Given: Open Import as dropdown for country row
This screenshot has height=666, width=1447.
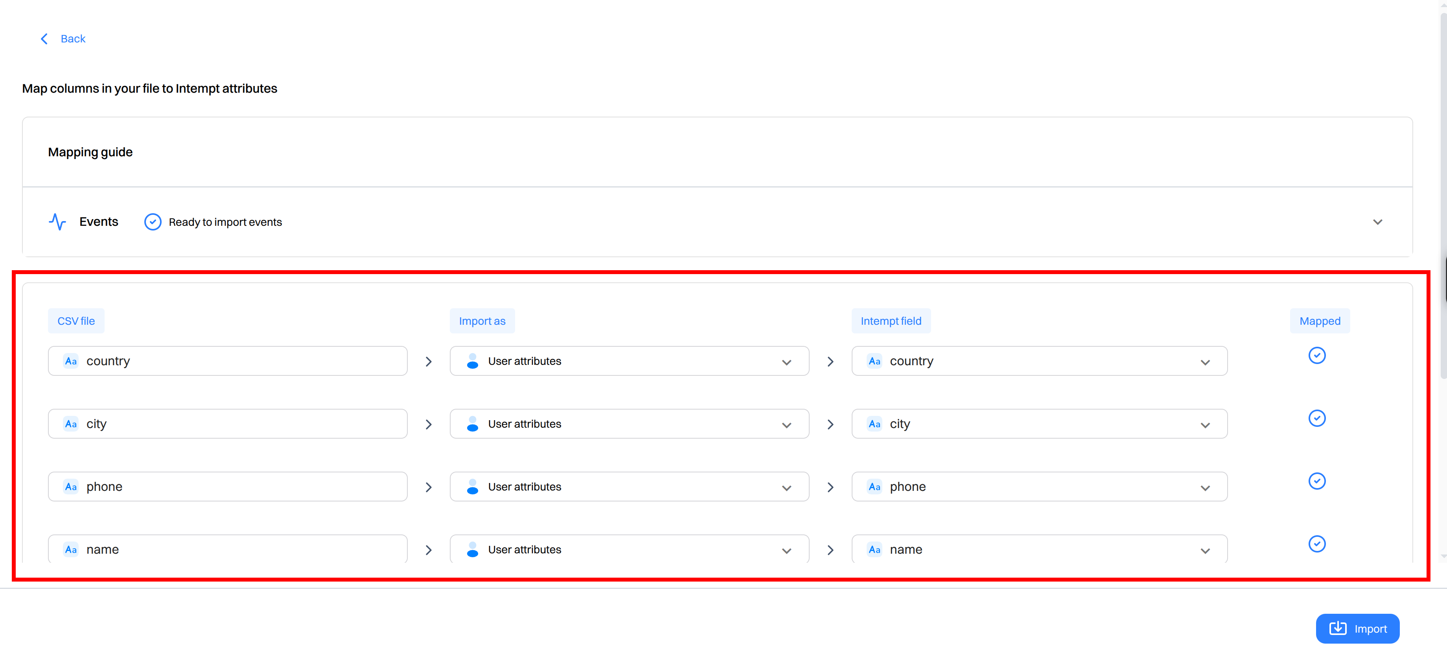Looking at the screenshot, I should pos(629,361).
